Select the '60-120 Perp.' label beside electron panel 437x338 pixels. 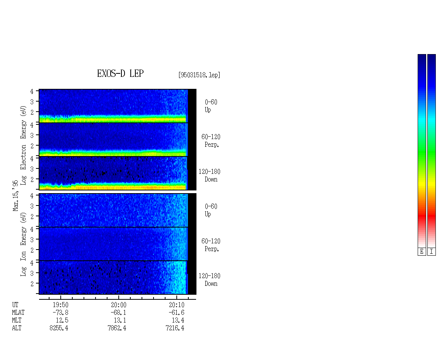[211, 141]
